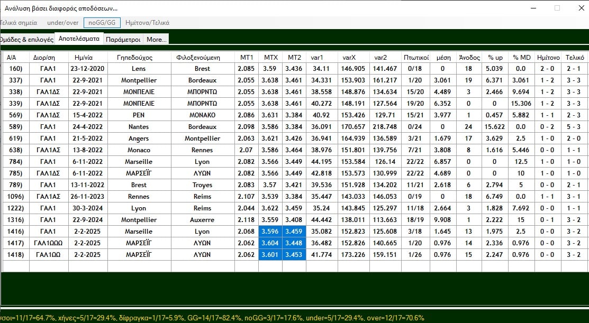Click the highlighted MT2 cell 3.453
The height and width of the screenshot is (323, 589).
click(294, 255)
